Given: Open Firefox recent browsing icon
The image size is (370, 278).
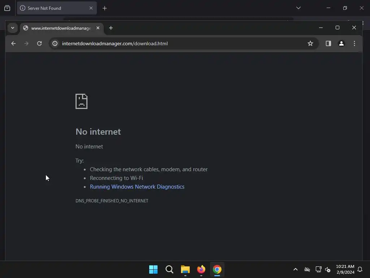Looking at the screenshot, I should [x=7, y=8].
